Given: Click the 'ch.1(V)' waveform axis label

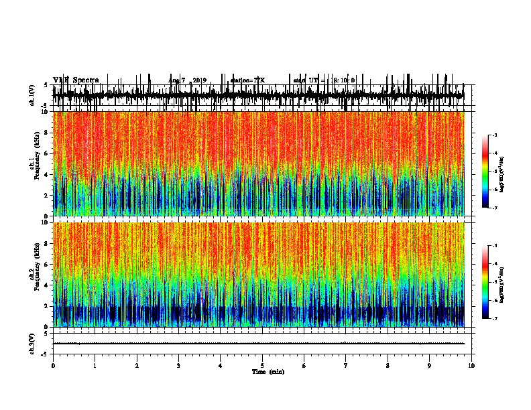Looking at the screenshot, I should pyautogui.click(x=32, y=95).
